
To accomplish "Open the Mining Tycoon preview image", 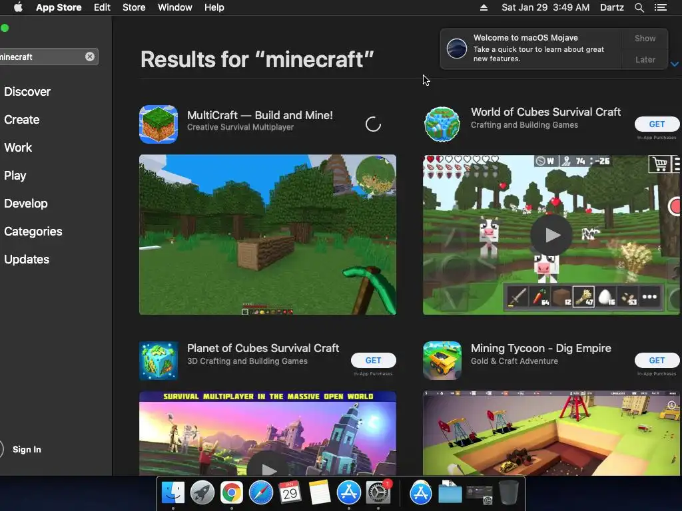I will pos(551,433).
